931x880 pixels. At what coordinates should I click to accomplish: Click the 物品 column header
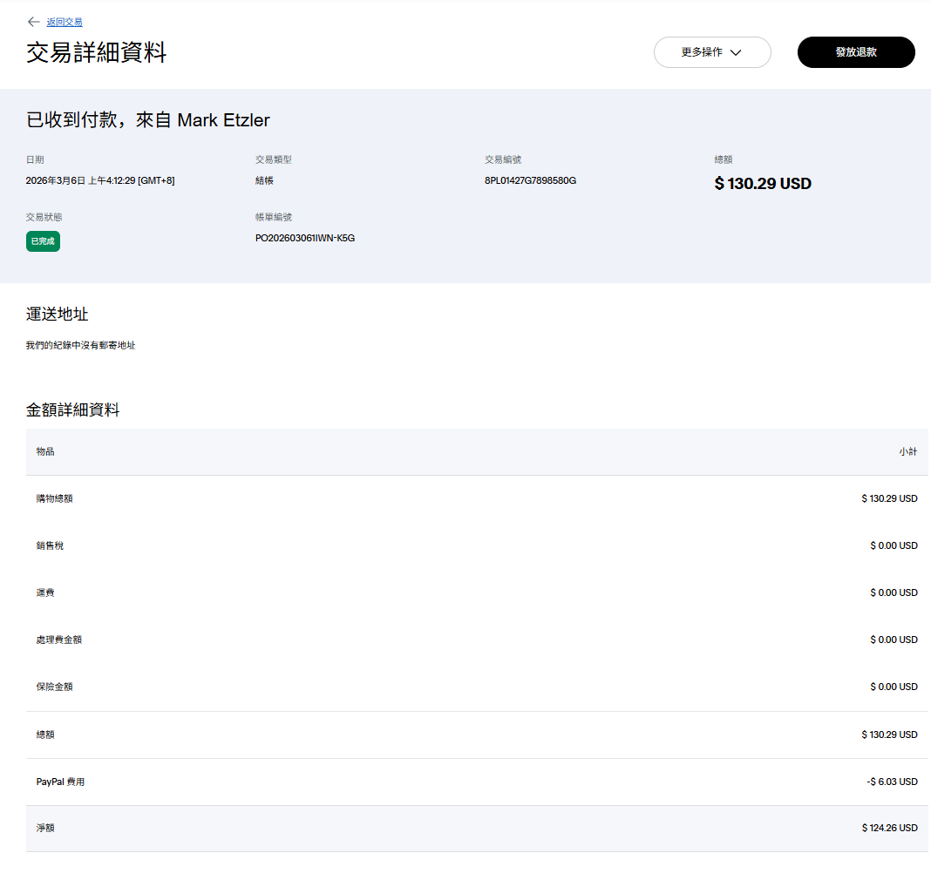pos(45,451)
